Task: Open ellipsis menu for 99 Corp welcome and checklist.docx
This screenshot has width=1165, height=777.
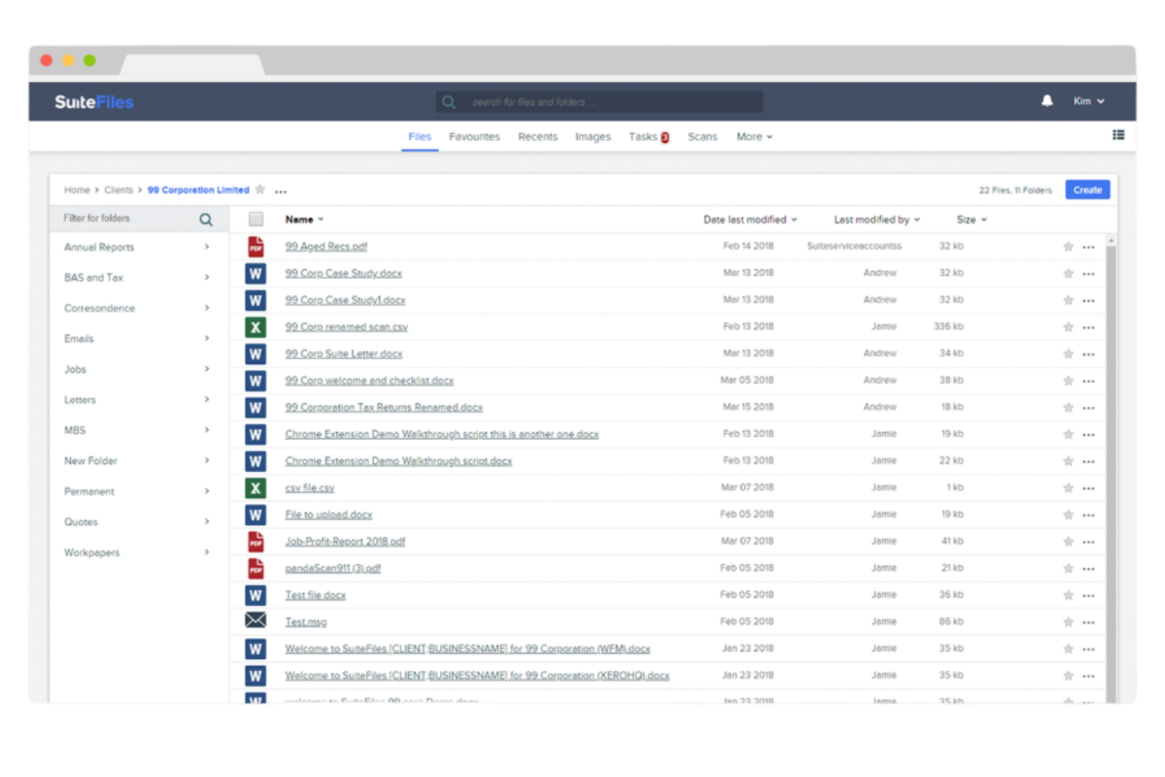Action: [1089, 381]
